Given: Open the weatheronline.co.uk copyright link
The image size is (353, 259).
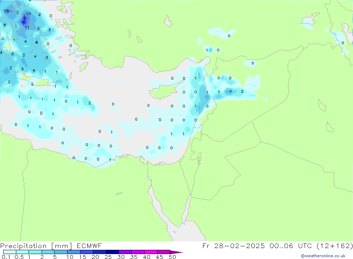Looking at the screenshot, I should [323, 256].
